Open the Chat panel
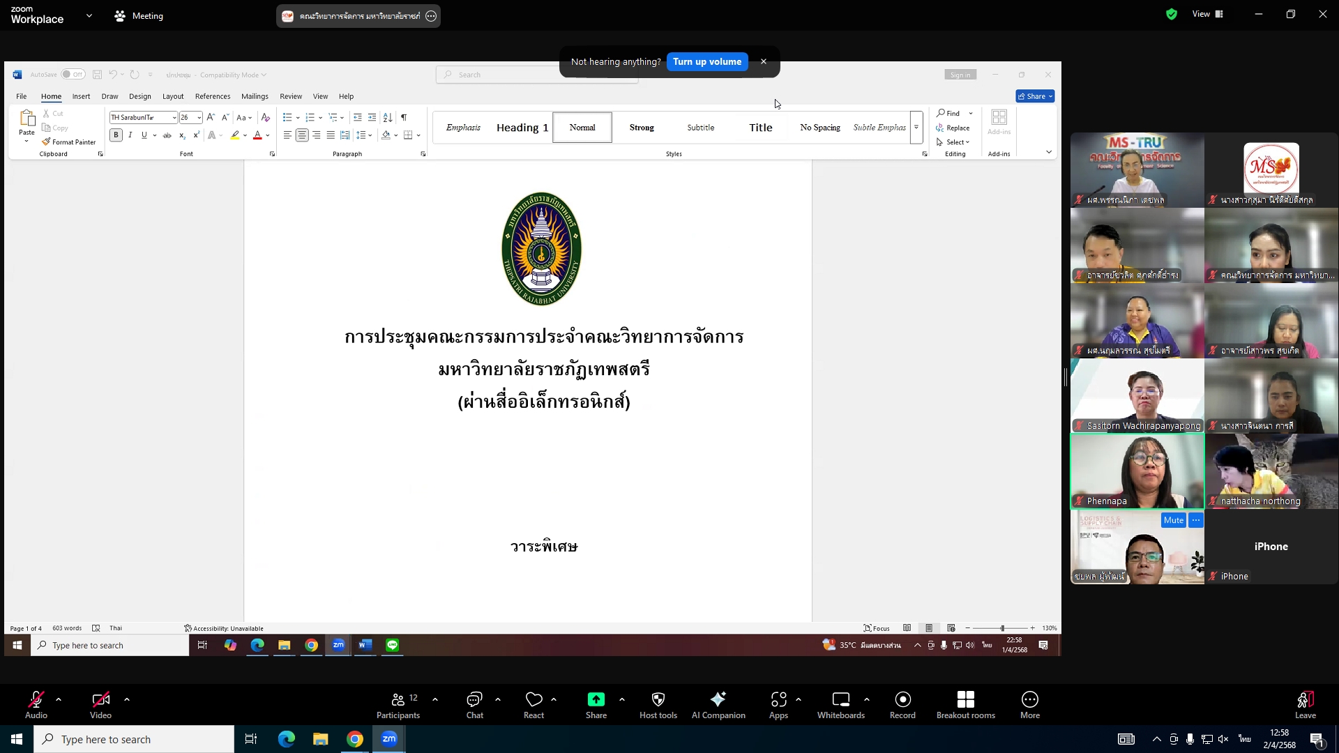Screen dimensions: 1339x753 474,704
